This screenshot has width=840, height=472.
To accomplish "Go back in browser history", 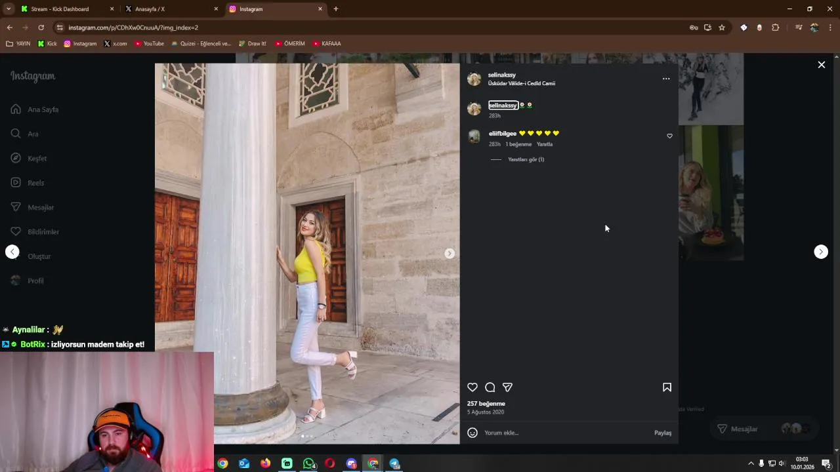I will coord(10,28).
